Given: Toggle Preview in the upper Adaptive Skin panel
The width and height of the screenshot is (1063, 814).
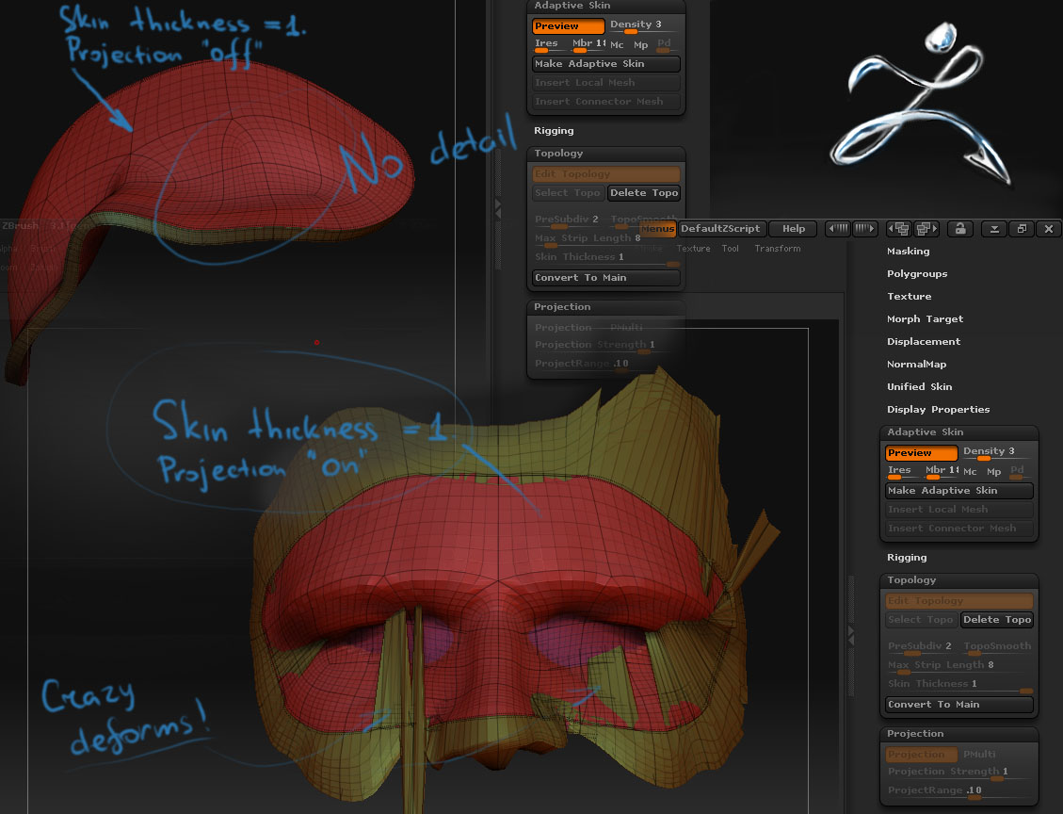Looking at the screenshot, I should tap(568, 25).
